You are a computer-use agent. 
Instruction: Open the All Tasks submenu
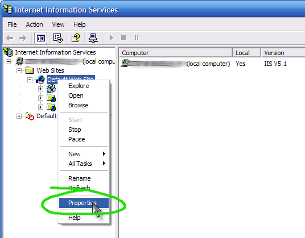tap(84, 164)
